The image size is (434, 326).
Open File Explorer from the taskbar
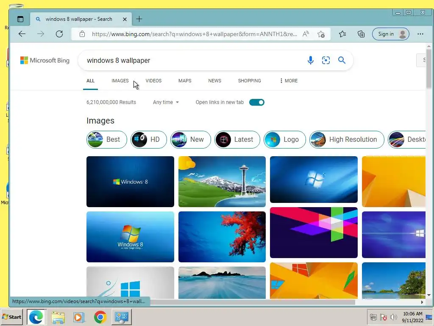58,318
